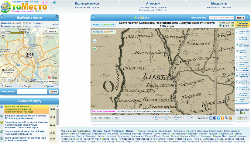Image resolution: width=251 pixels, height=143 pixels.
Task: Toggle the pink-blue swap arrows round button
Action: click(x=184, y=118)
